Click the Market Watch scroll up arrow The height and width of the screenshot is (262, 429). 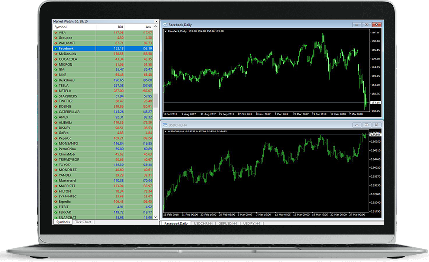pos(156,27)
